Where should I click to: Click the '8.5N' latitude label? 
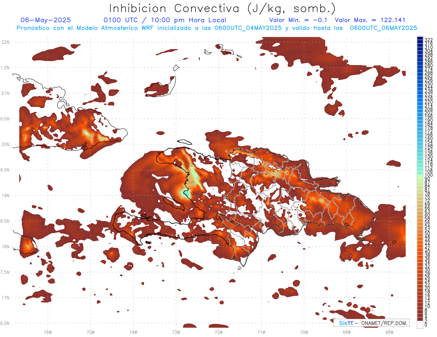5,221
